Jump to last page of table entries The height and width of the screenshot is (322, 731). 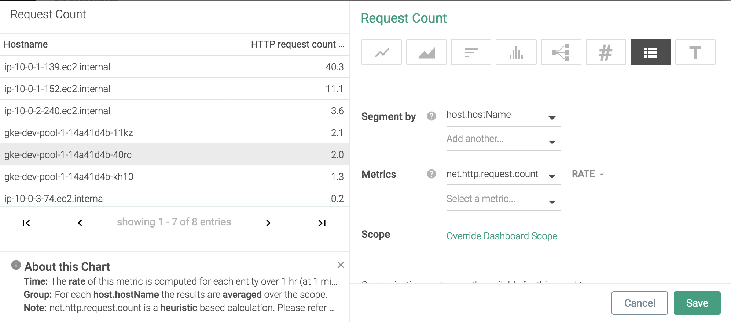322,223
